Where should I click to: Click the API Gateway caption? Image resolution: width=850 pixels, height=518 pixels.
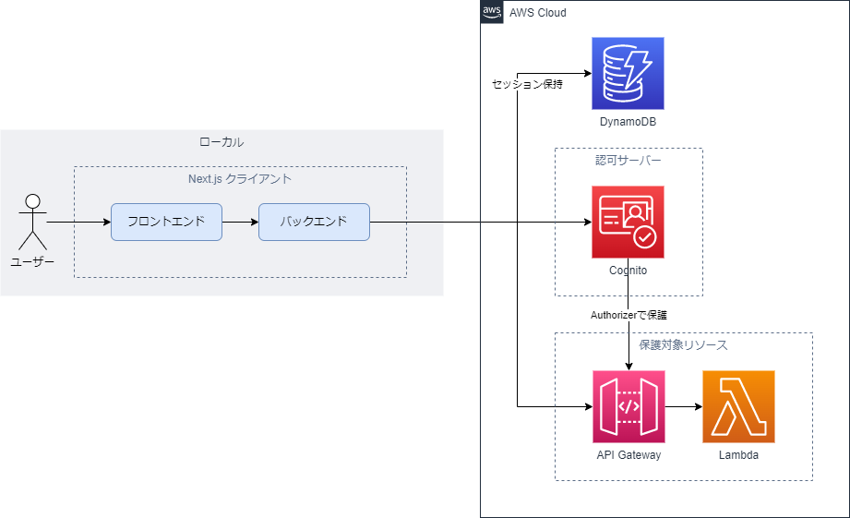pyautogui.click(x=629, y=455)
